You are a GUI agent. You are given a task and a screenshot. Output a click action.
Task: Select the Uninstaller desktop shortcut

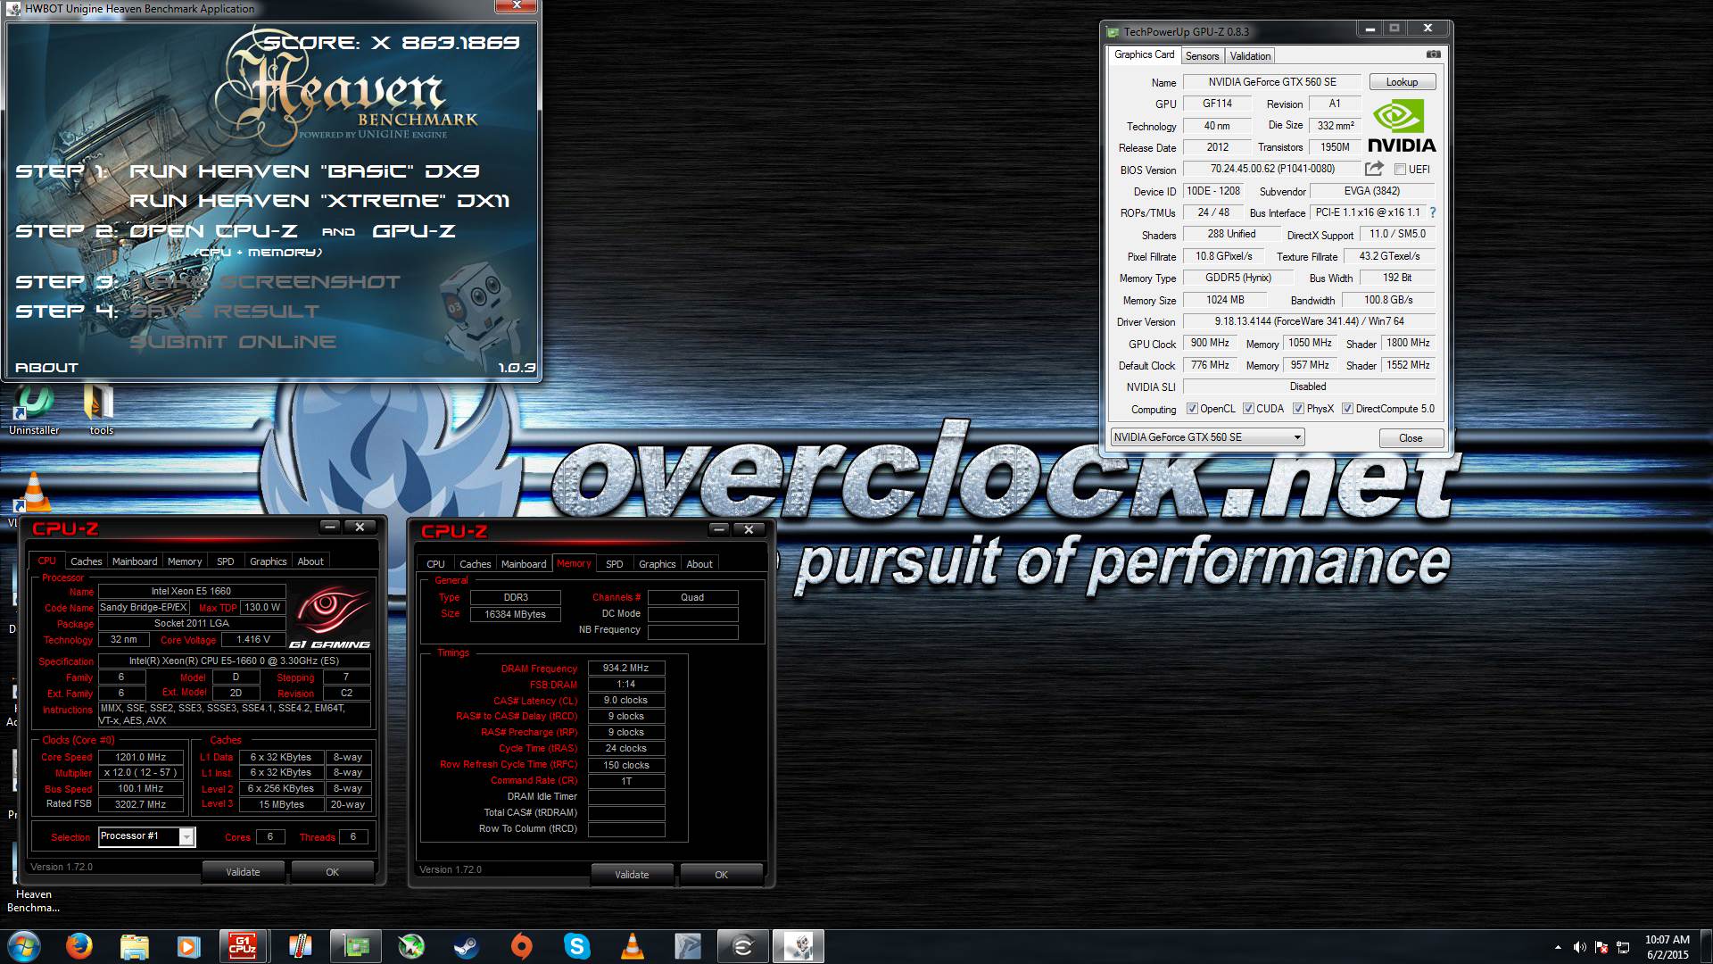pyautogui.click(x=34, y=410)
